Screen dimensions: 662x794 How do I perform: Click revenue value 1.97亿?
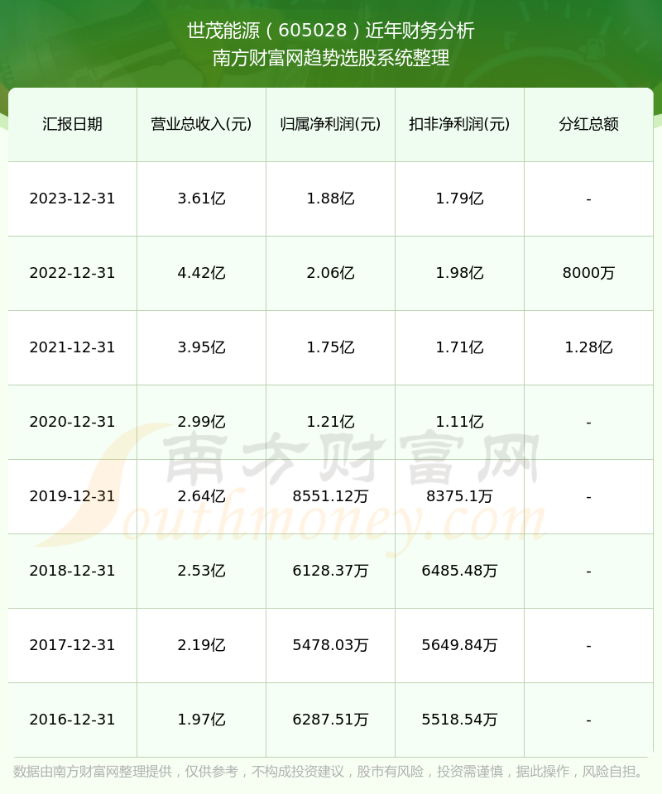click(x=202, y=720)
